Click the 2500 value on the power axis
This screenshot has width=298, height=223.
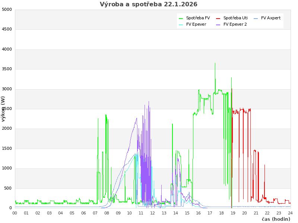click(7, 109)
